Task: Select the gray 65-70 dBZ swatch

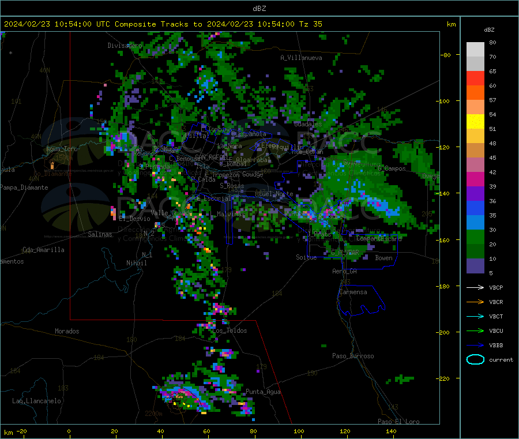Action: coord(475,64)
